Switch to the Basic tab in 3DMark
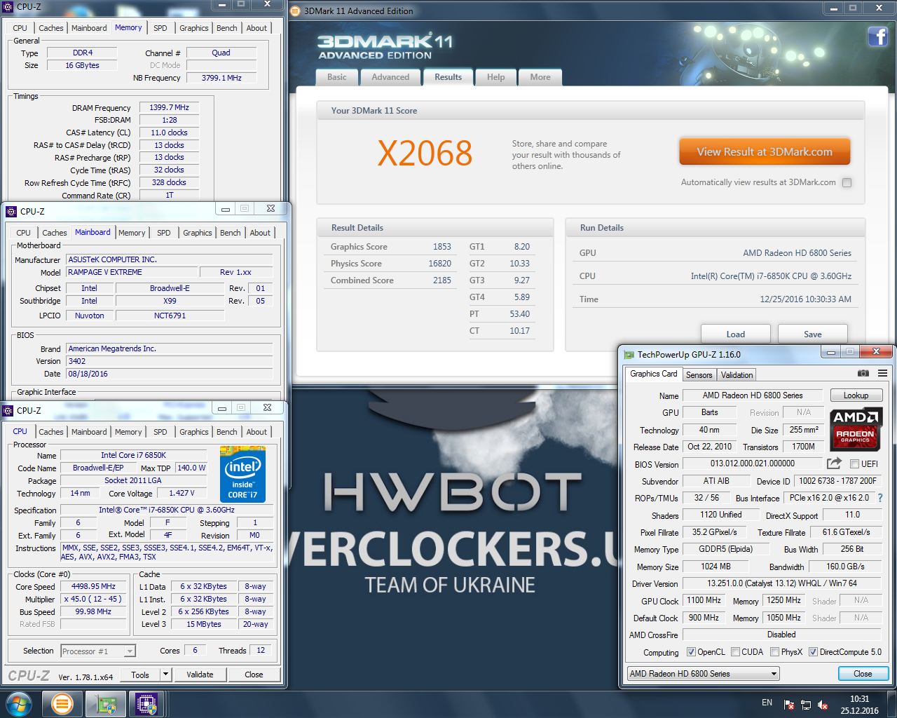Image resolution: width=897 pixels, height=718 pixels. (337, 77)
